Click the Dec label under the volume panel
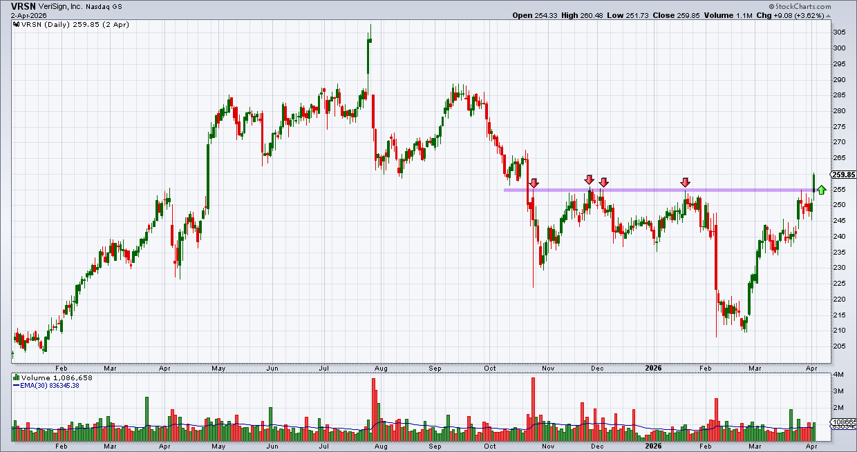The width and height of the screenshot is (857, 452). click(599, 447)
